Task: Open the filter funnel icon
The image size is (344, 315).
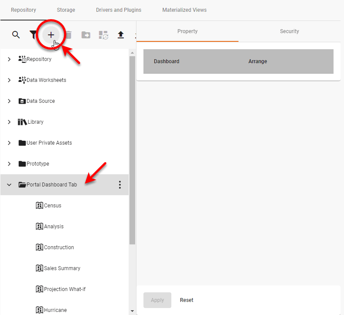Action: pyautogui.click(x=33, y=35)
